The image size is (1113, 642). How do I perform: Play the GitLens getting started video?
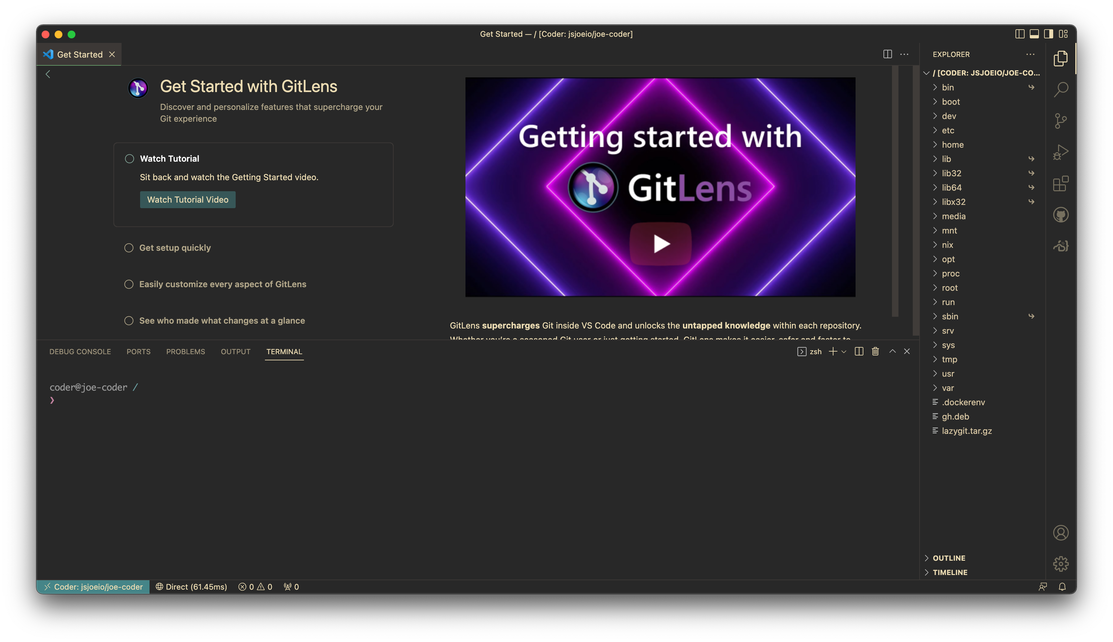pos(660,244)
